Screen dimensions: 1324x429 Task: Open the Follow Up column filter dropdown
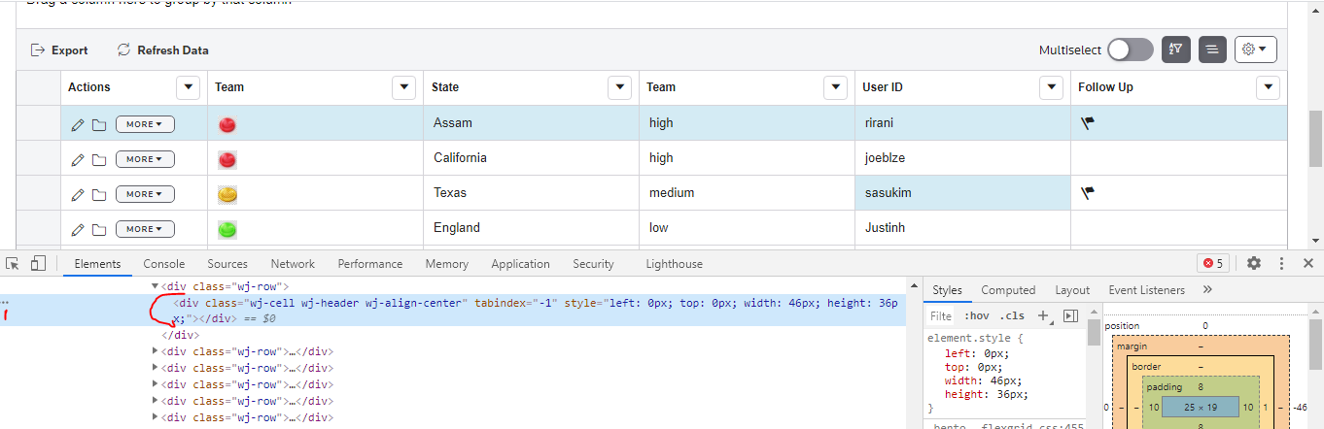point(1268,87)
